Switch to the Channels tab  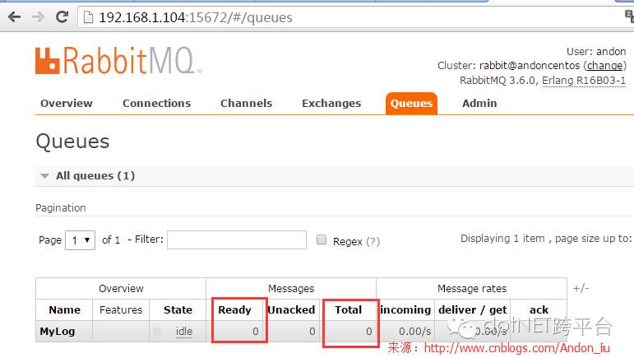pyautogui.click(x=246, y=103)
